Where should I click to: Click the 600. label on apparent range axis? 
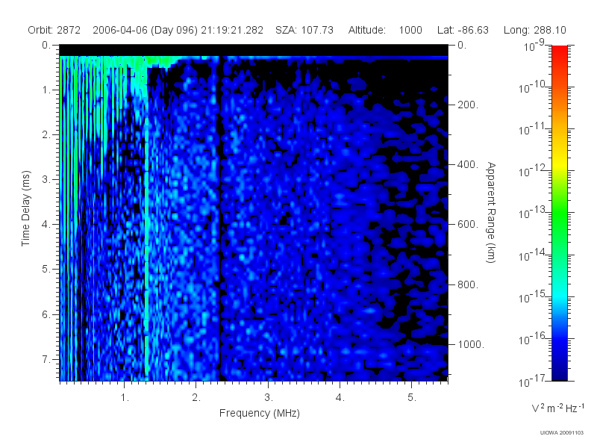click(468, 225)
